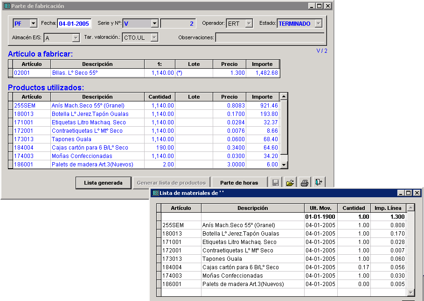Click the Artículo header in Artículo a fabricar table
The width and height of the screenshot is (424, 301).
(x=32, y=64)
